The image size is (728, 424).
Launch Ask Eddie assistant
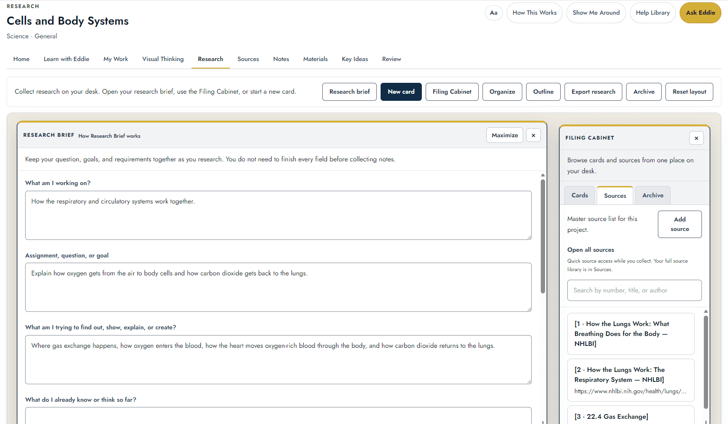click(701, 13)
